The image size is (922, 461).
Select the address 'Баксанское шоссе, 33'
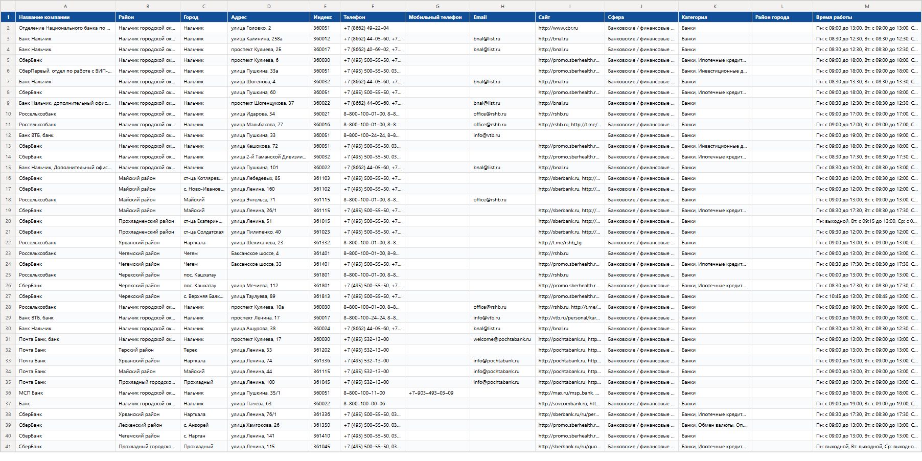click(269, 264)
